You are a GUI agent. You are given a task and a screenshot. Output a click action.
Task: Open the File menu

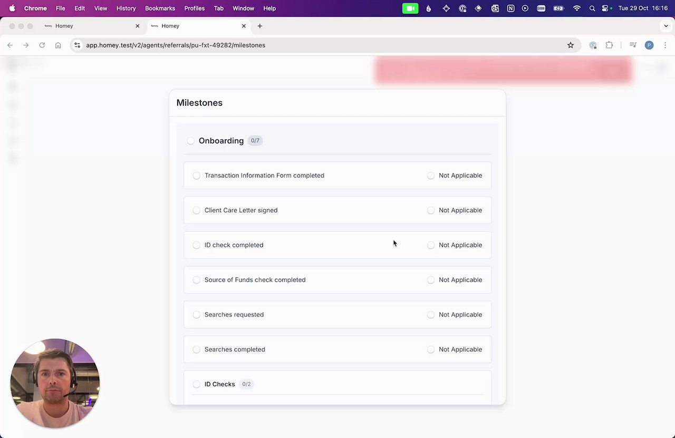click(x=61, y=8)
